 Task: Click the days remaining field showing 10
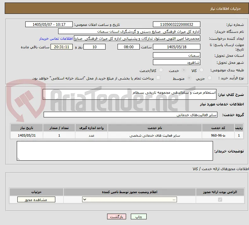(94, 47)
